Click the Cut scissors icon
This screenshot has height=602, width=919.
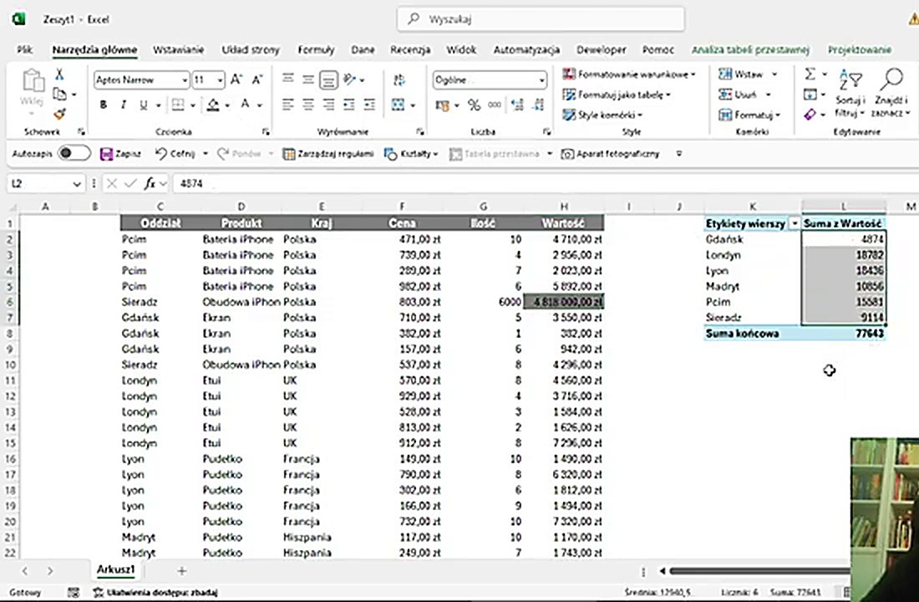click(59, 75)
